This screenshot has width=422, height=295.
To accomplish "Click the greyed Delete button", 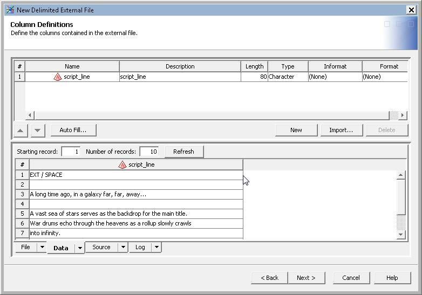I will 387,130.
